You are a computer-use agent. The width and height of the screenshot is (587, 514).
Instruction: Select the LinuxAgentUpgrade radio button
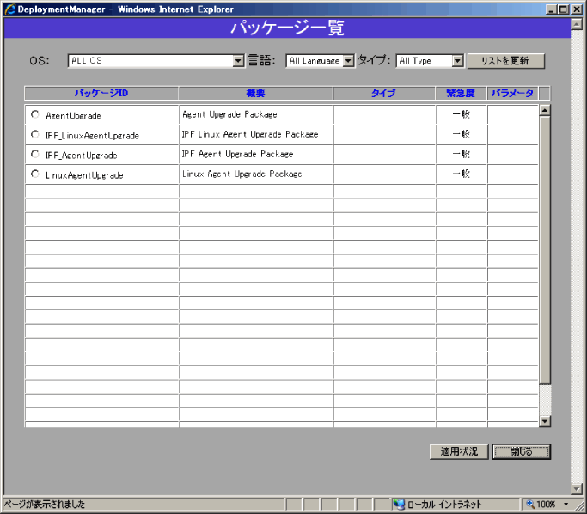coord(35,174)
